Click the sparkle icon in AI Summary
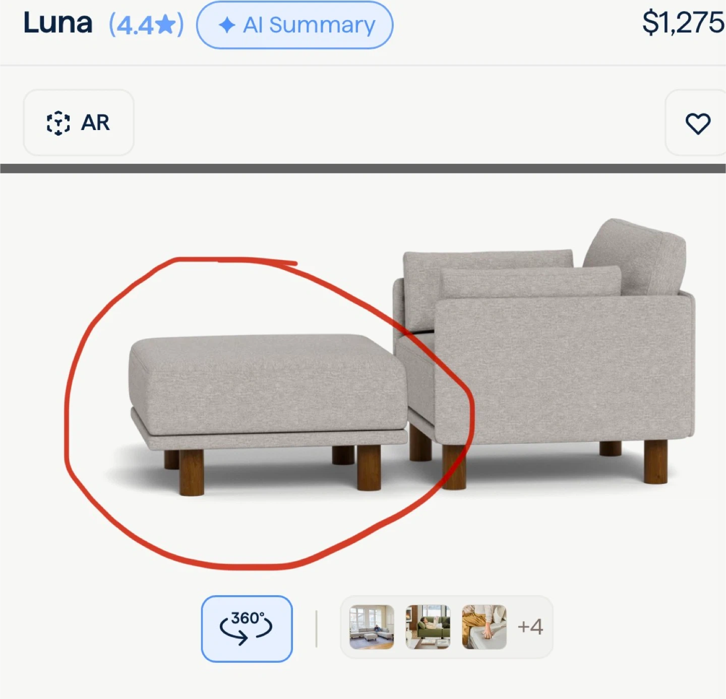The image size is (726, 699). 227,25
